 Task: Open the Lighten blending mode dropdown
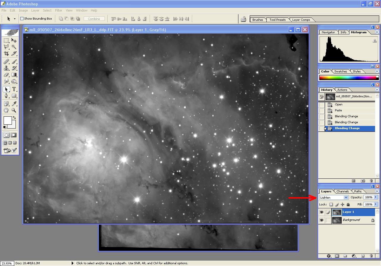tap(333, 197)
